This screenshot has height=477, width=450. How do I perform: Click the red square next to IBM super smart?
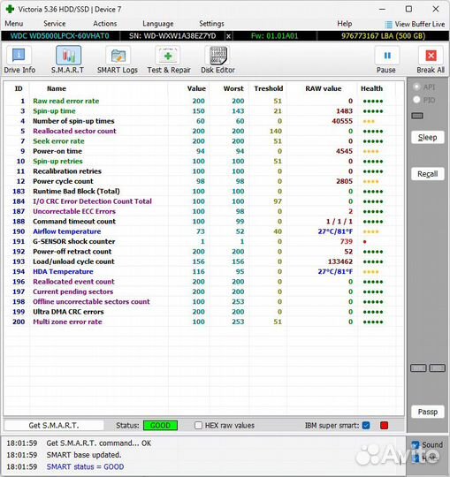click(x=385, y=425)
